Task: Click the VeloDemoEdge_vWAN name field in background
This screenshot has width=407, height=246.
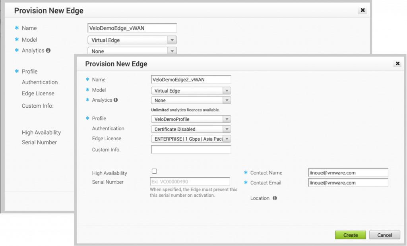Action: [132, 28]
